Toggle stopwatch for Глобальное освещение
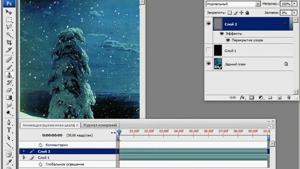 (x=40, y=164)
